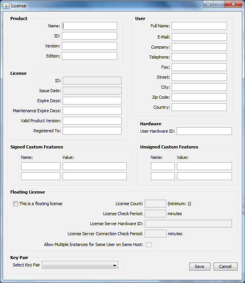Click the Maintenance Expire Days field

92,111
